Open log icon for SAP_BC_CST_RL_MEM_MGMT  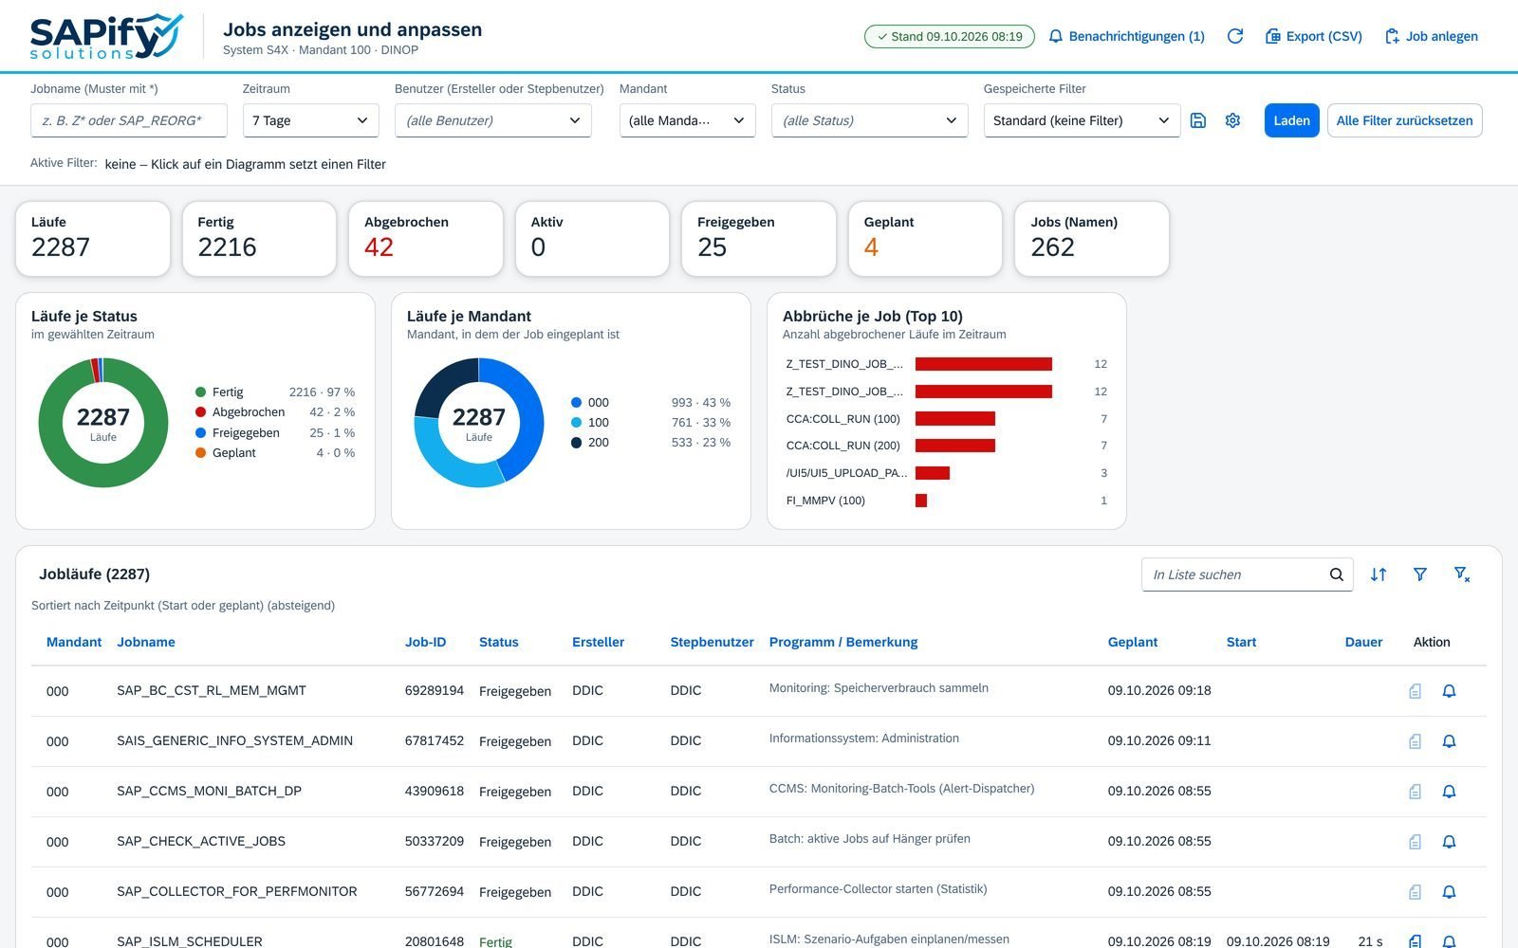[1415, 691]
